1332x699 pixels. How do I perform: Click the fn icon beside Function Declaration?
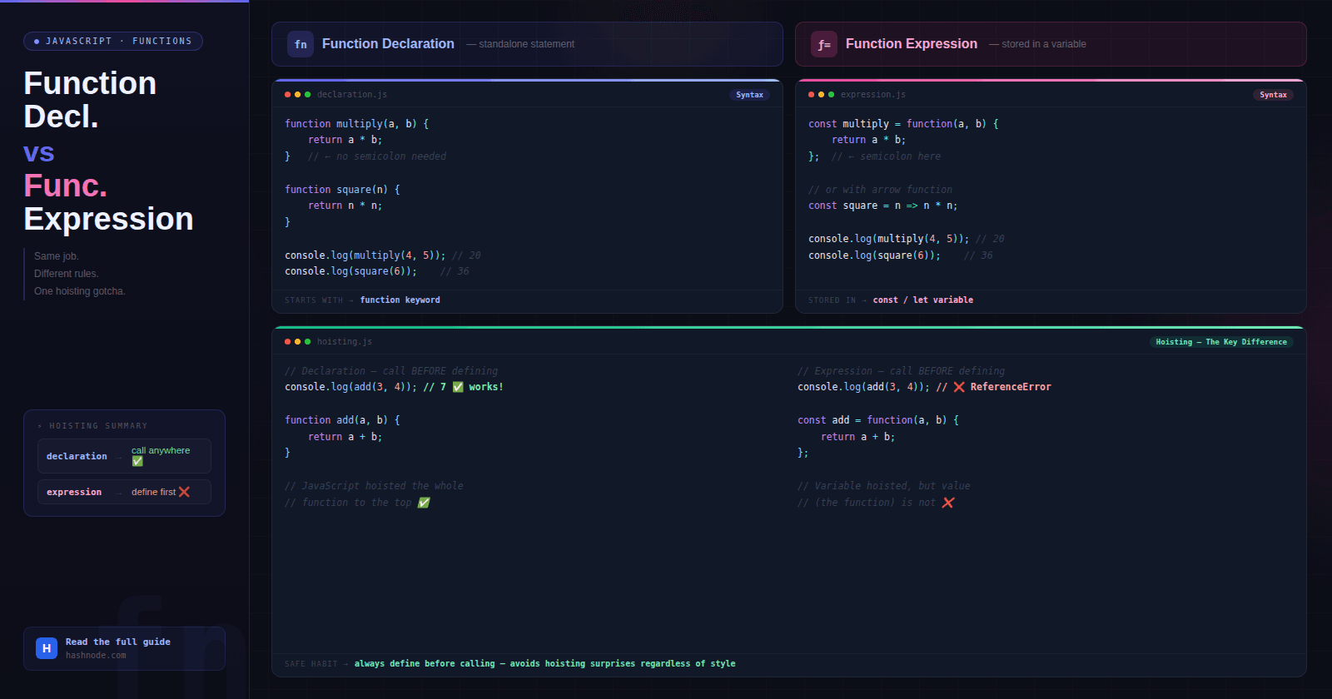click(x=301, y=44)
